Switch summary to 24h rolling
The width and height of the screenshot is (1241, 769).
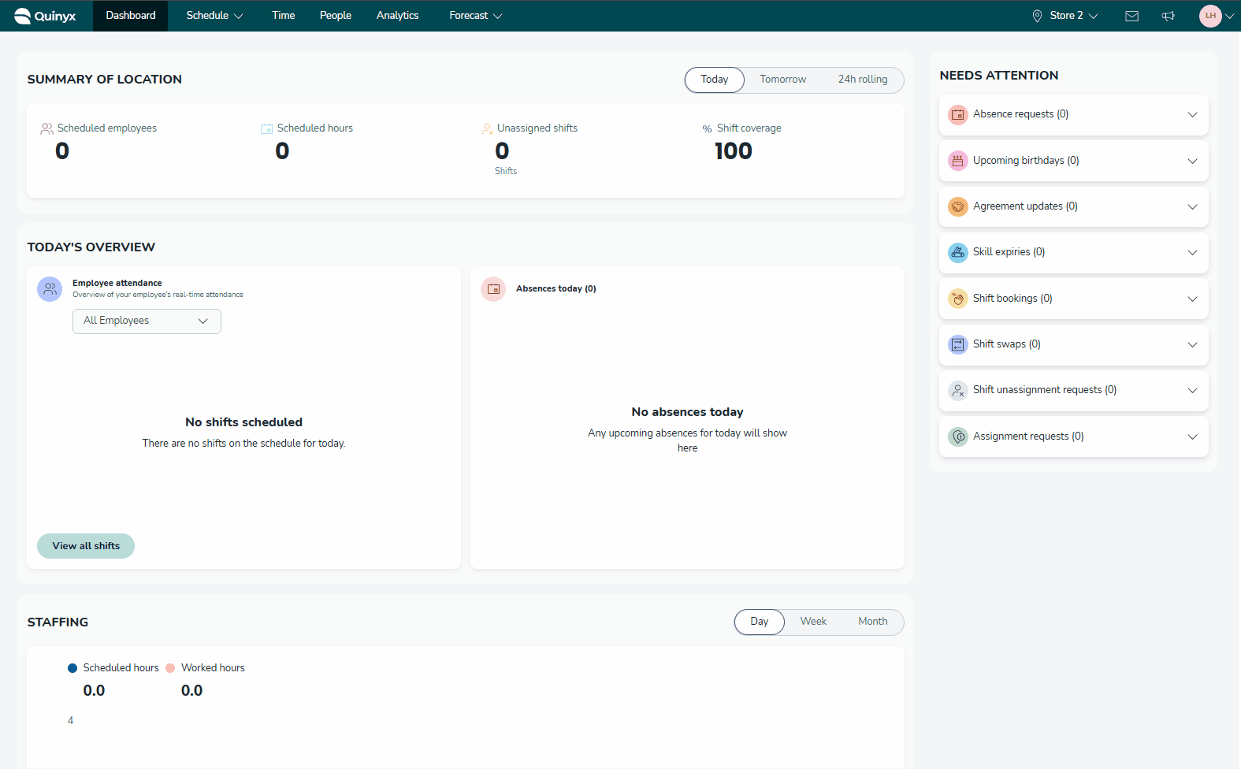[863, 80]
